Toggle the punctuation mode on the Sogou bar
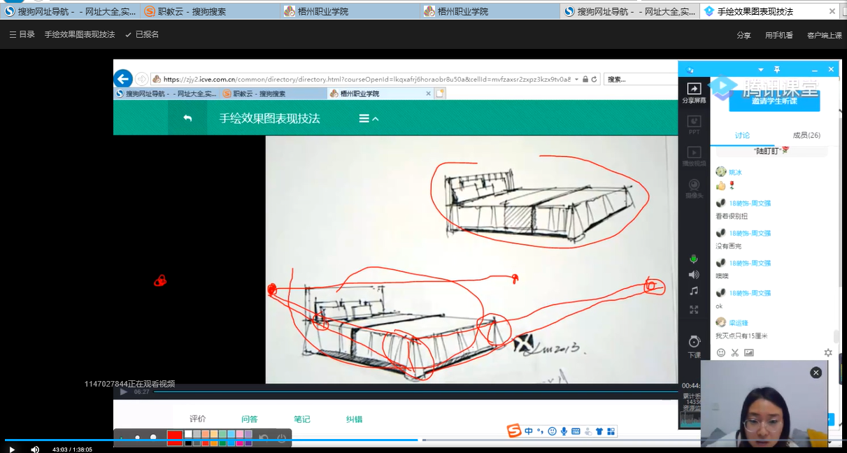847x453 pixels. [540, 431]
